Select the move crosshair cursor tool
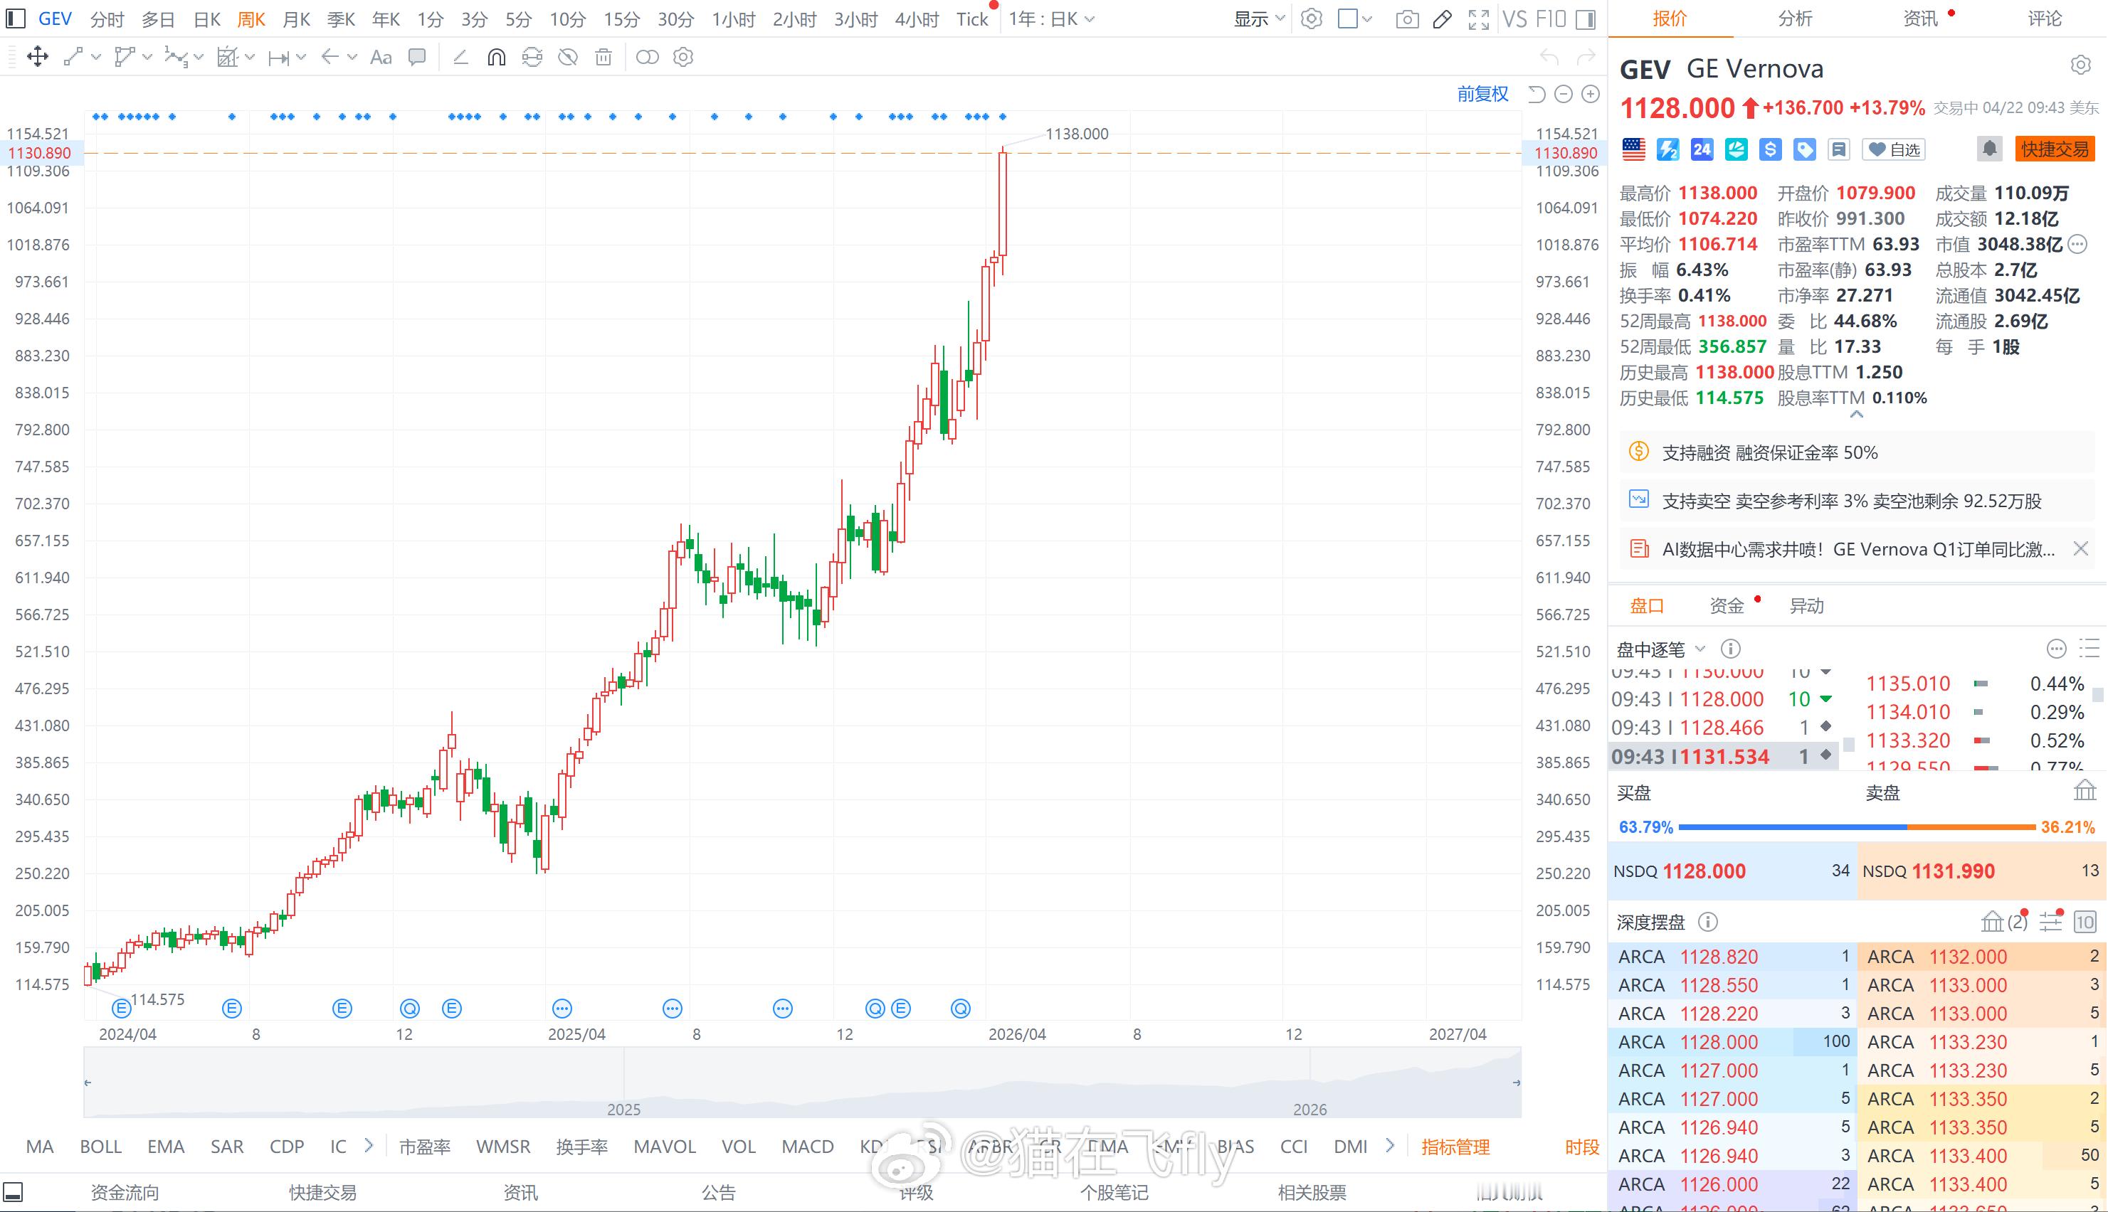Image resolution: width=2108 pixels, height=1212 pixels. click(x=38, y=58)
